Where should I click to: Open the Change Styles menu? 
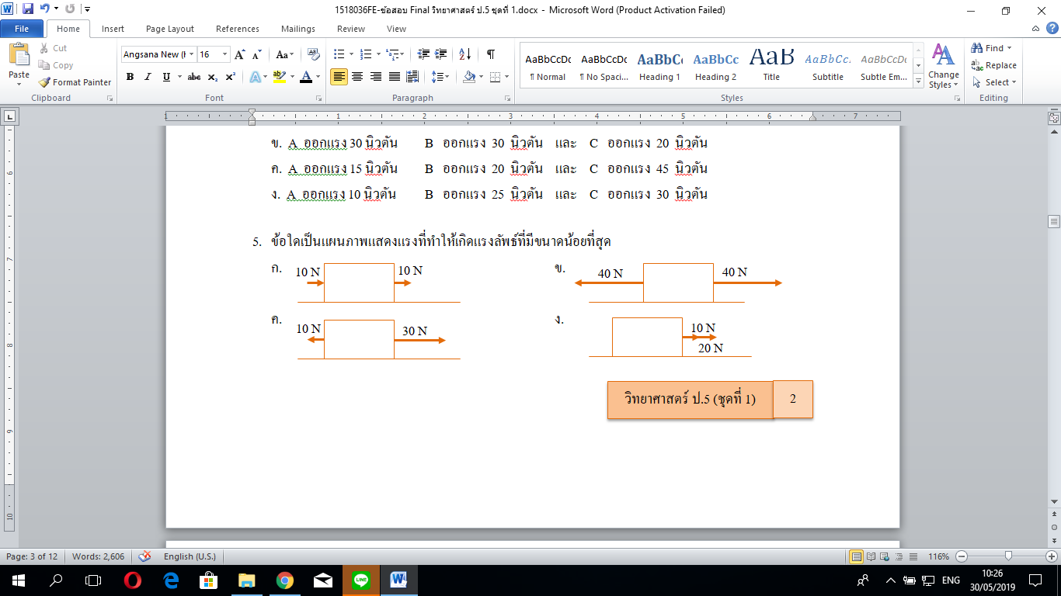click(943, 67)
